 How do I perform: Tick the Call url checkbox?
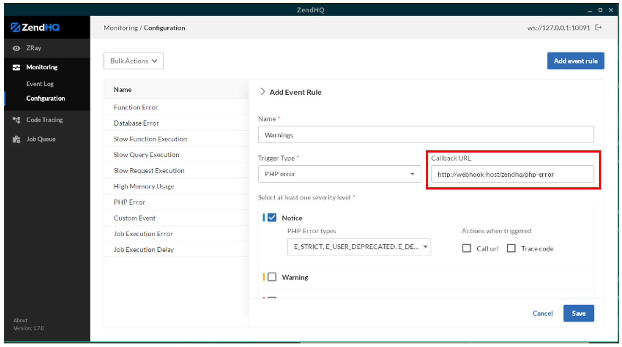[467, 248]
